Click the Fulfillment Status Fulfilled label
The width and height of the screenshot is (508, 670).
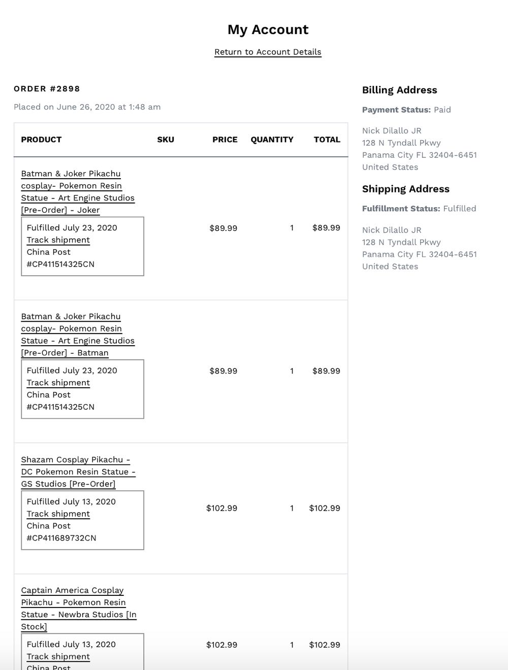[419, 209]
